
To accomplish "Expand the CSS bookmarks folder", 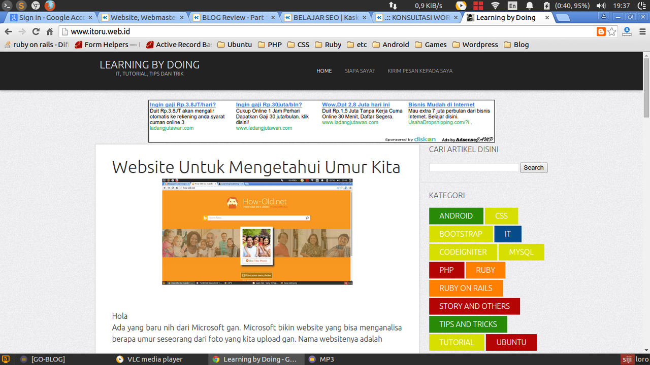I will click(298, 45).
